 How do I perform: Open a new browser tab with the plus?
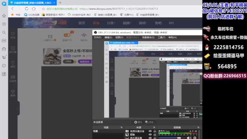point(60,3)
